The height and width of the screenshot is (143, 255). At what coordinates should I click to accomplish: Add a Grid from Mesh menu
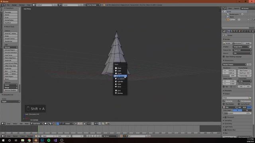pyautogui.click(x=120, y=91)
